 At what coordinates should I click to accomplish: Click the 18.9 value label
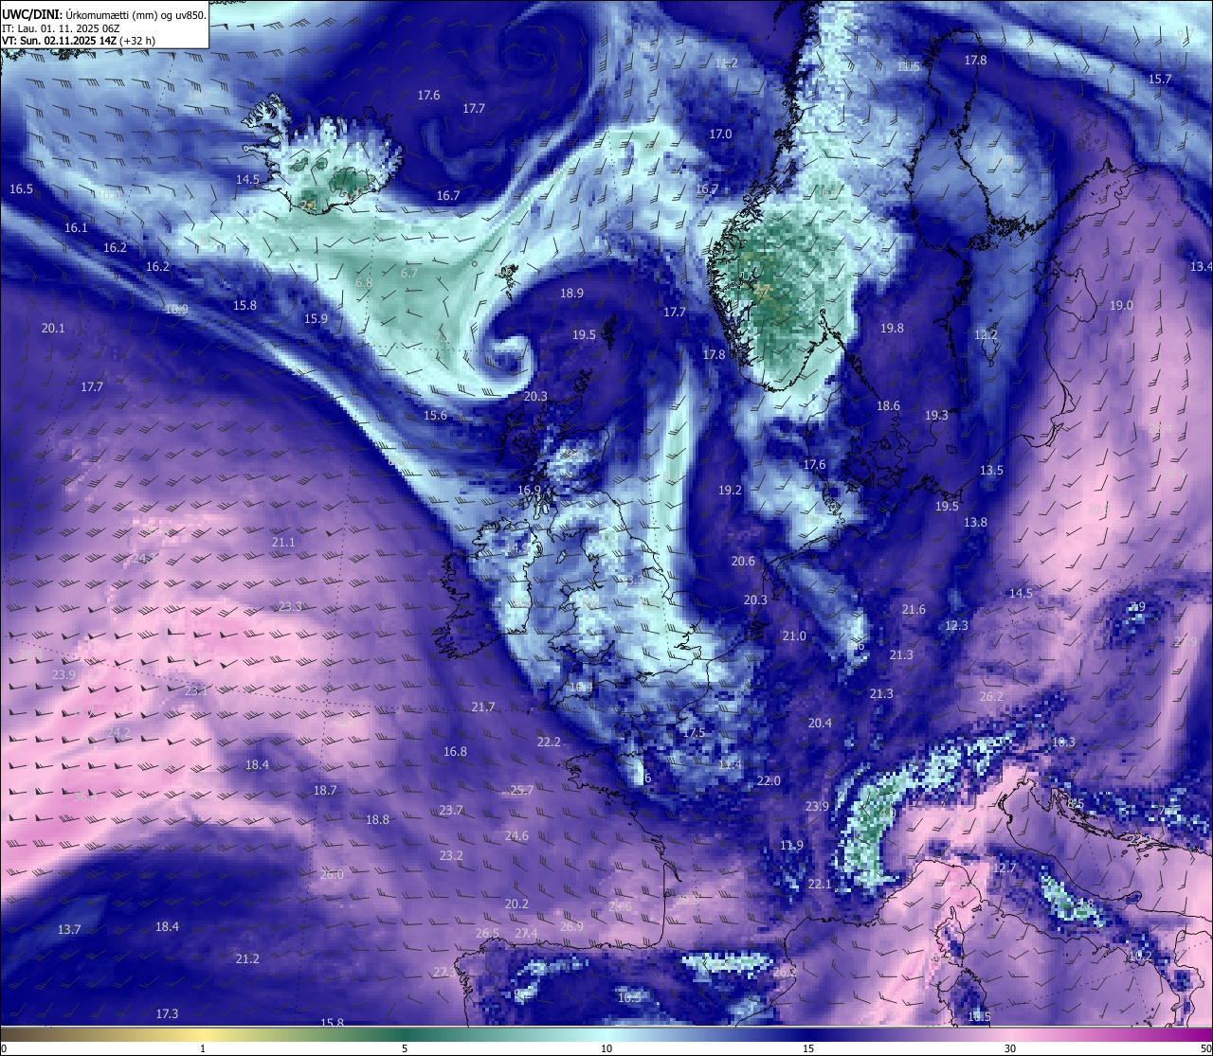coord(571,294)
